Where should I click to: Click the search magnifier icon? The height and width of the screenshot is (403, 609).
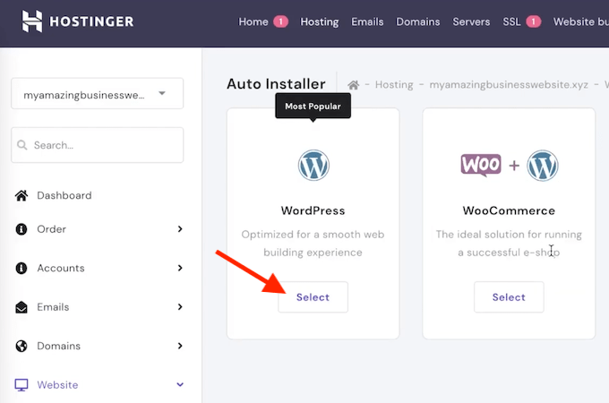point(22,145)
